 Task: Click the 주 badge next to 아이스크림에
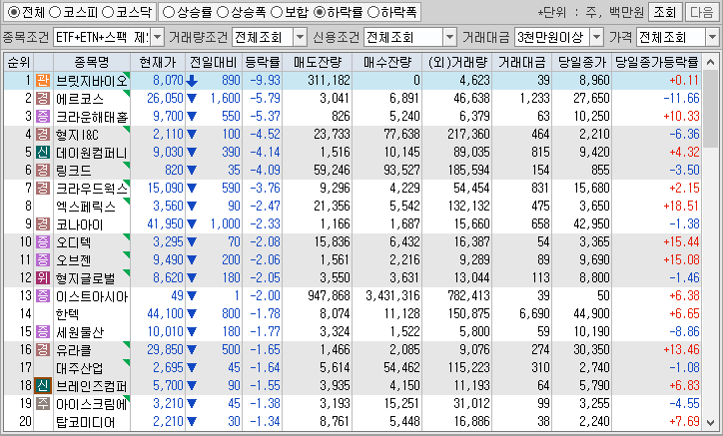tap(43, 404)
